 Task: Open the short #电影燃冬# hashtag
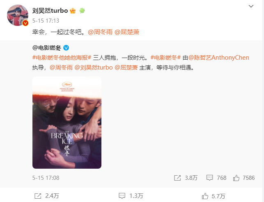[165, 58]
